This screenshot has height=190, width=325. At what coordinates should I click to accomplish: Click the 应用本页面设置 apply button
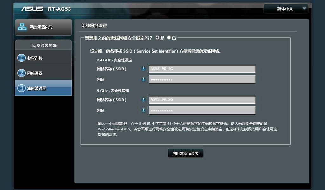click(x=185, y=153)
